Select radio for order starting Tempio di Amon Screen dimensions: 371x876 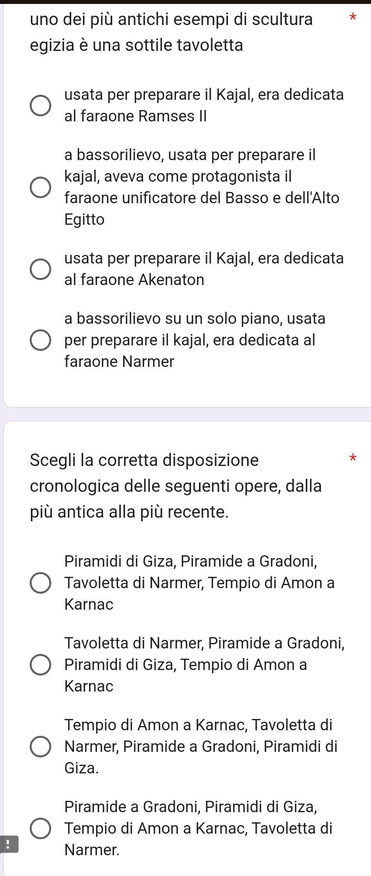pos(40,747)
